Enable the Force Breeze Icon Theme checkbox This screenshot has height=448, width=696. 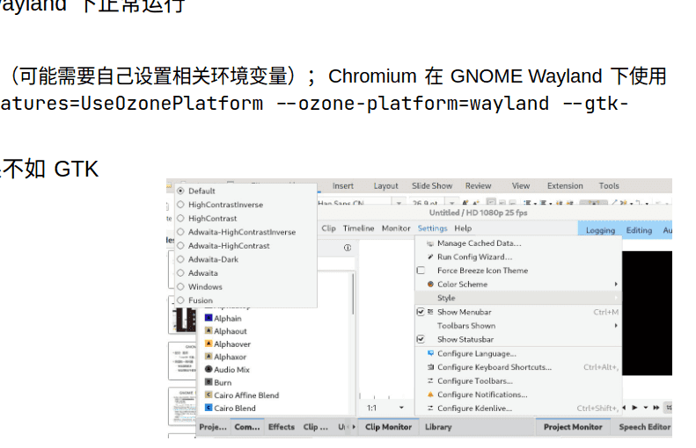(421, 271)
